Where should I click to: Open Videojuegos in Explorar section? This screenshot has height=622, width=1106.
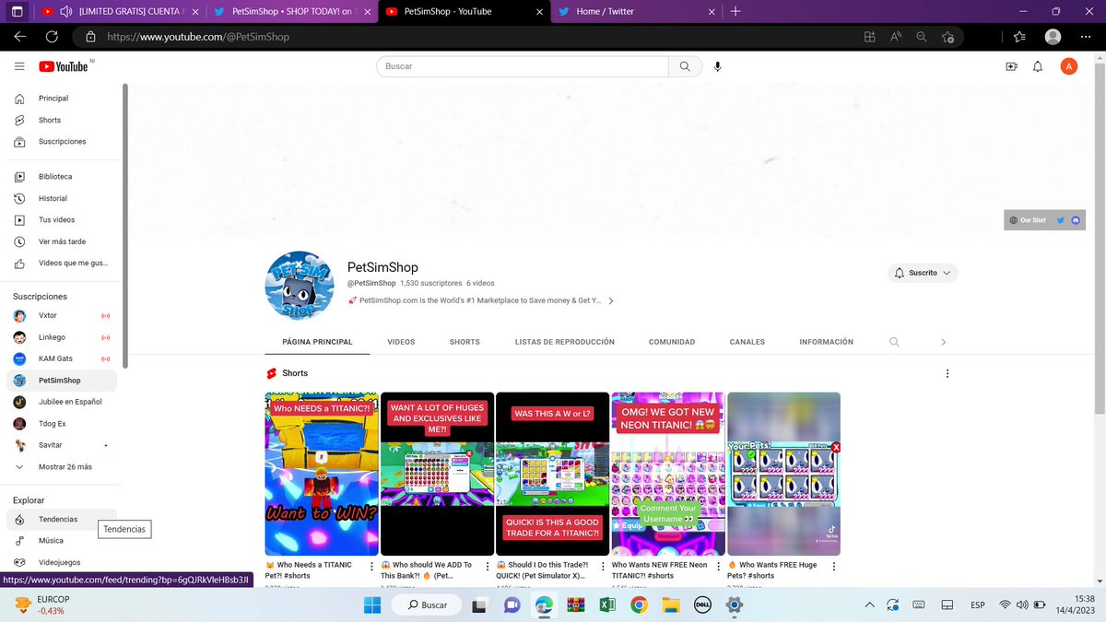click(61, 562)
